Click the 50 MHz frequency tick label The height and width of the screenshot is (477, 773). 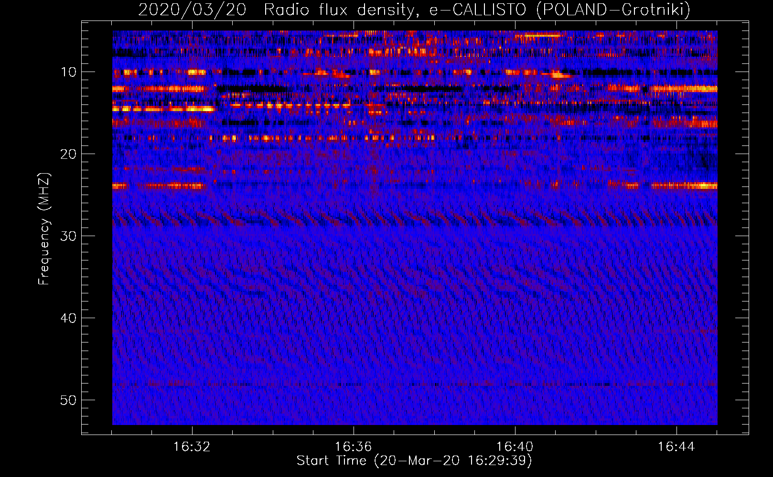coord(69,400)
